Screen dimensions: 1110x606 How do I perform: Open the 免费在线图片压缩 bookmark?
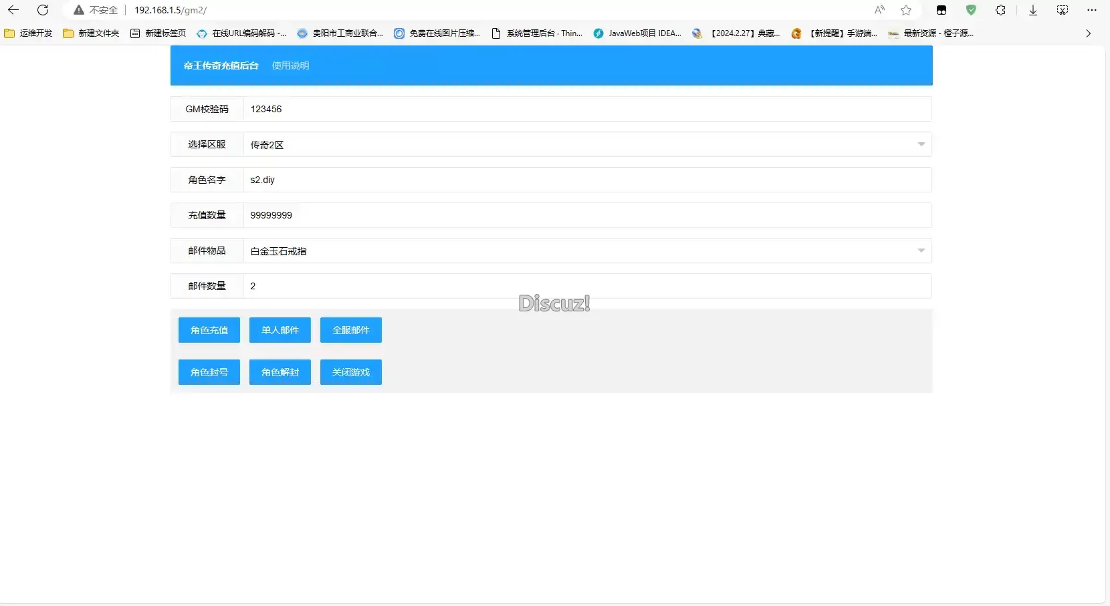pyautogui.click(x=437, y=33)
